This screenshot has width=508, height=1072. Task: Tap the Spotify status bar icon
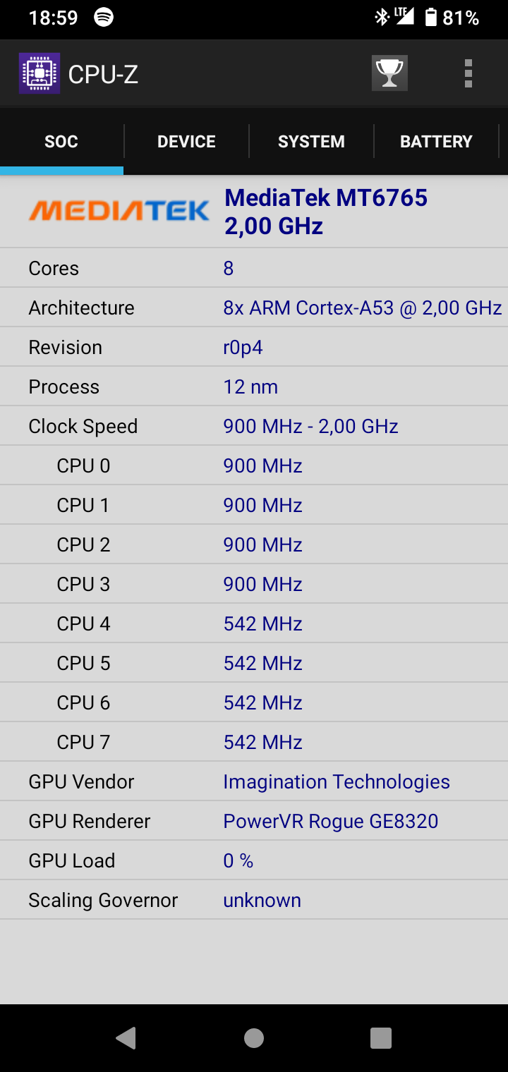coord(104,18)
